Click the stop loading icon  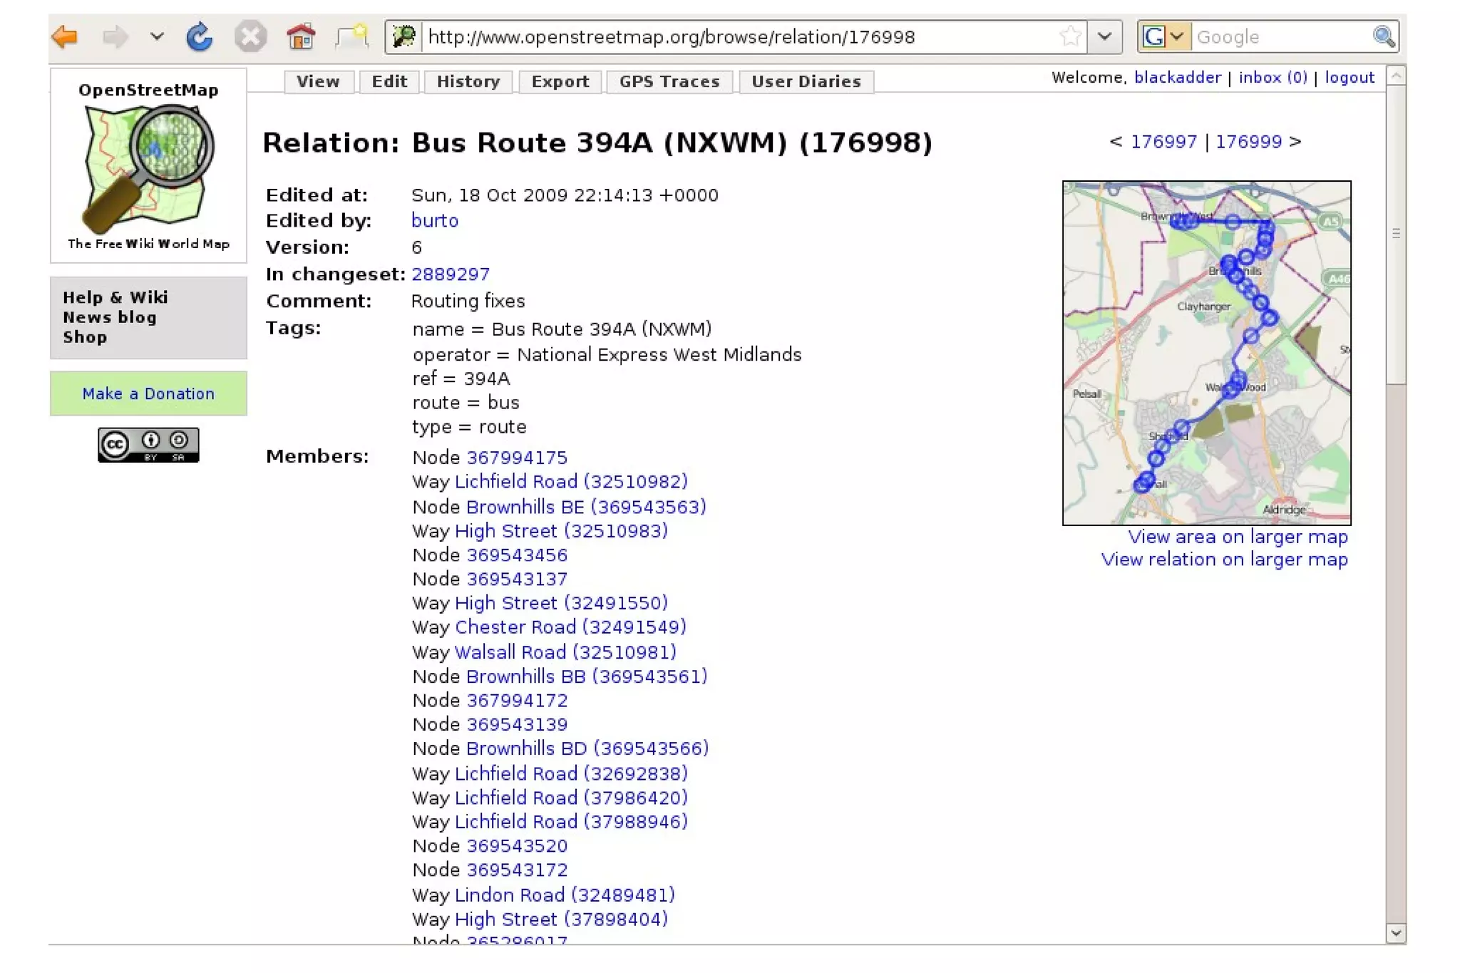[250, 36]
